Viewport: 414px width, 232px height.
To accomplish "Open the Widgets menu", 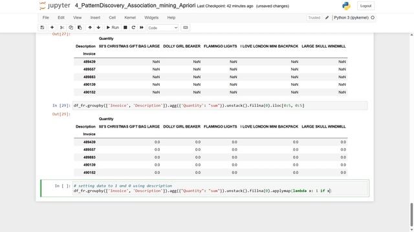I will [151, 17].
